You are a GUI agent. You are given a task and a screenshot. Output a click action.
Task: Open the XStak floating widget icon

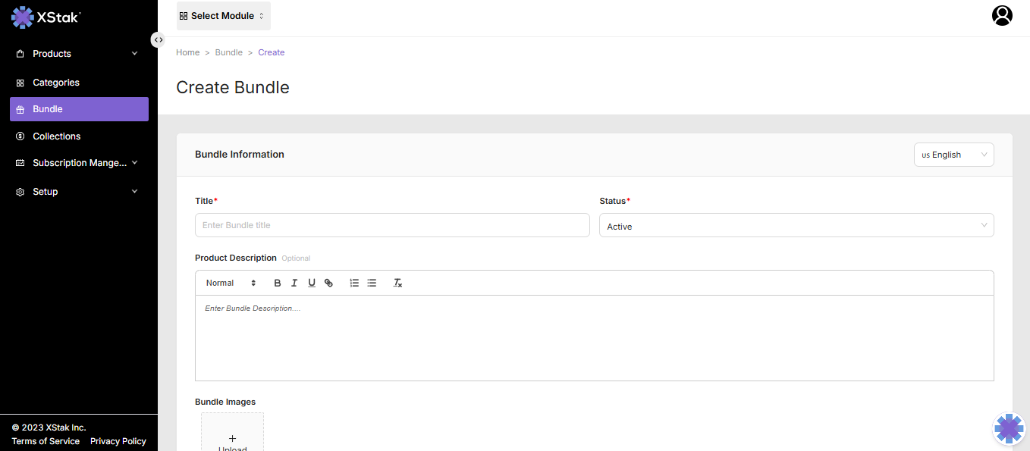(x=1009, y=428)
